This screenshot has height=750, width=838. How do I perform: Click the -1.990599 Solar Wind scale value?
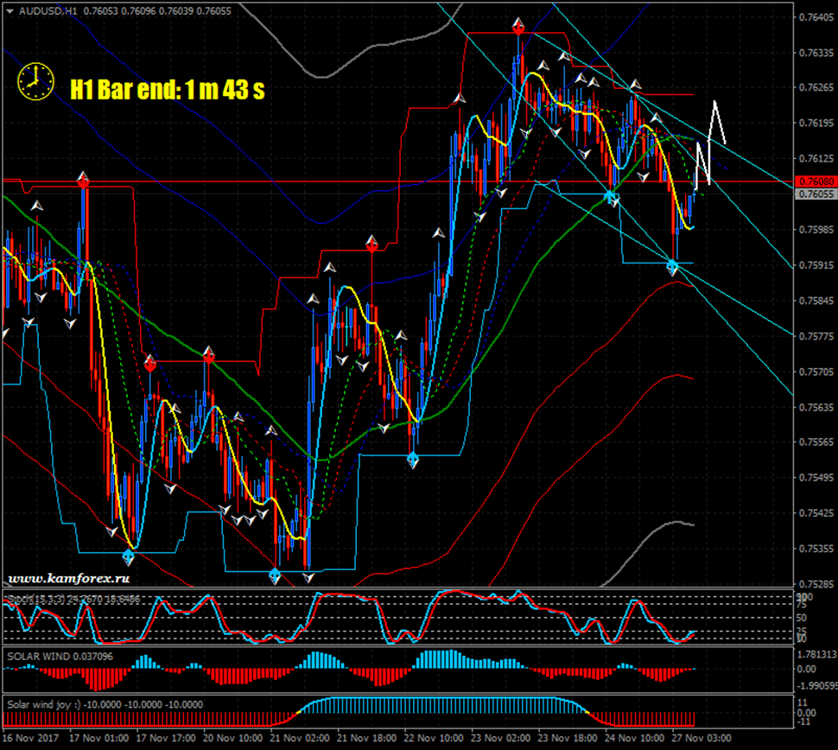[816, 686]
